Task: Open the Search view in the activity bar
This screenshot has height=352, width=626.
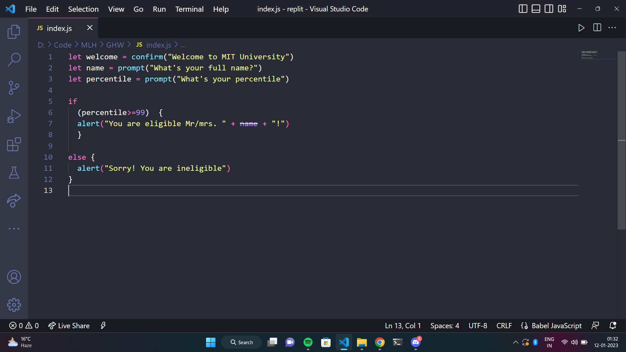Action: pyautogui.click(x=14, y=60)
